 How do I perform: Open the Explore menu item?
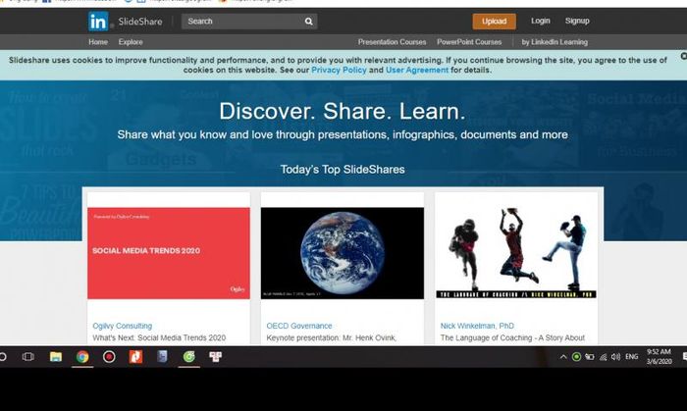(131, 42)
